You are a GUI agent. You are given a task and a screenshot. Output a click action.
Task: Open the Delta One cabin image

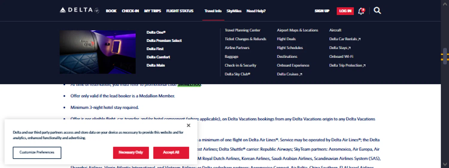[x=98, y=52]
